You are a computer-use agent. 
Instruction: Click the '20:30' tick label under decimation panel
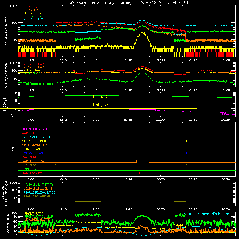pos(226,209)
